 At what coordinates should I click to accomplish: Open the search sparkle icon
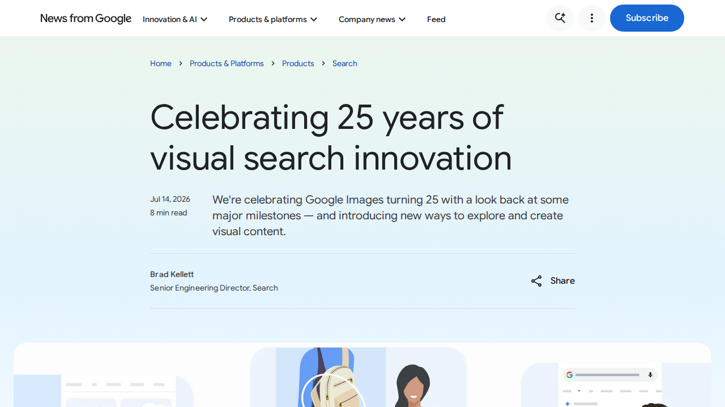560,18
